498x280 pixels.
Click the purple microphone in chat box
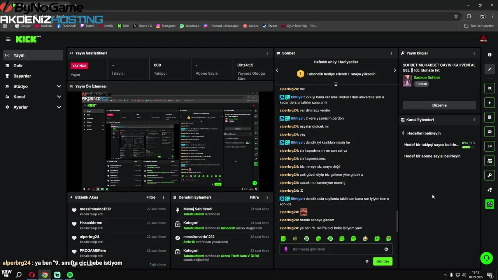(286, 249)
